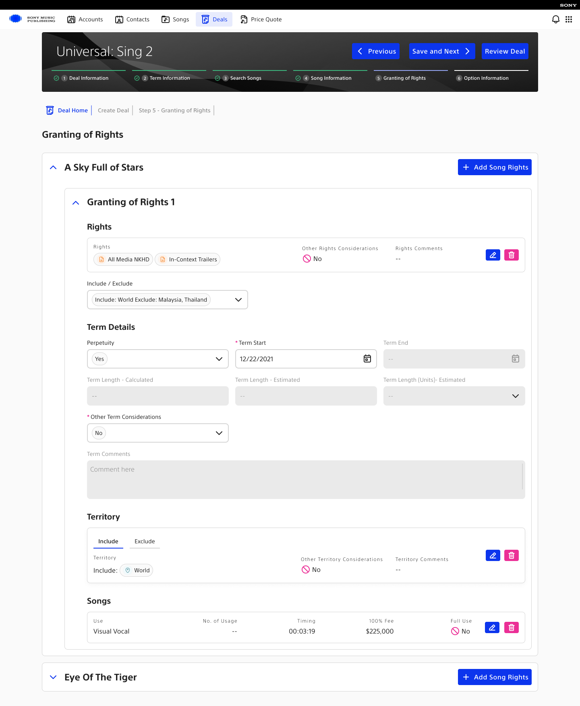The height and width of the screenshot is (706, 580).
Task: Click the Term Length - Calculated field
Action: pos(158,396)
